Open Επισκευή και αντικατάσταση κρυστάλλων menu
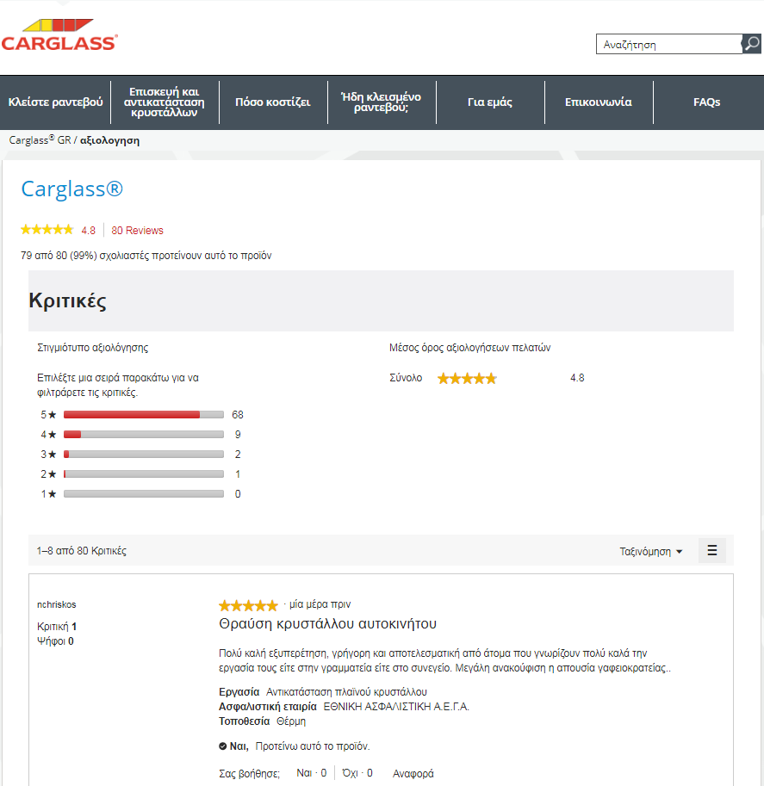Screen dimensions: 764x786 tap(164, 102)
